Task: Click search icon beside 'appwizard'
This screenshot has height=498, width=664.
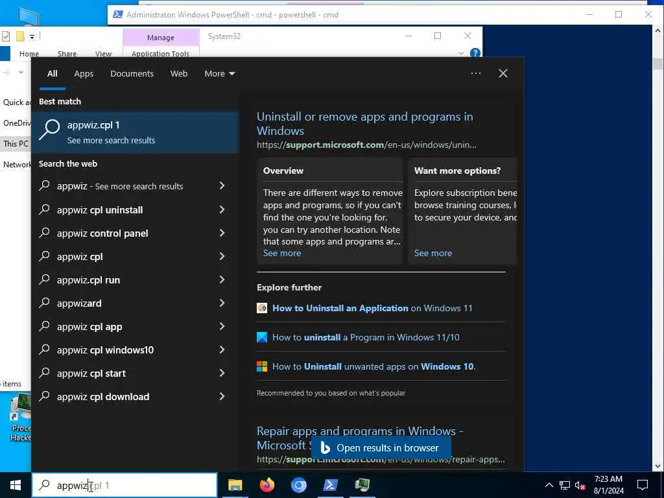Action: point(45,302)
